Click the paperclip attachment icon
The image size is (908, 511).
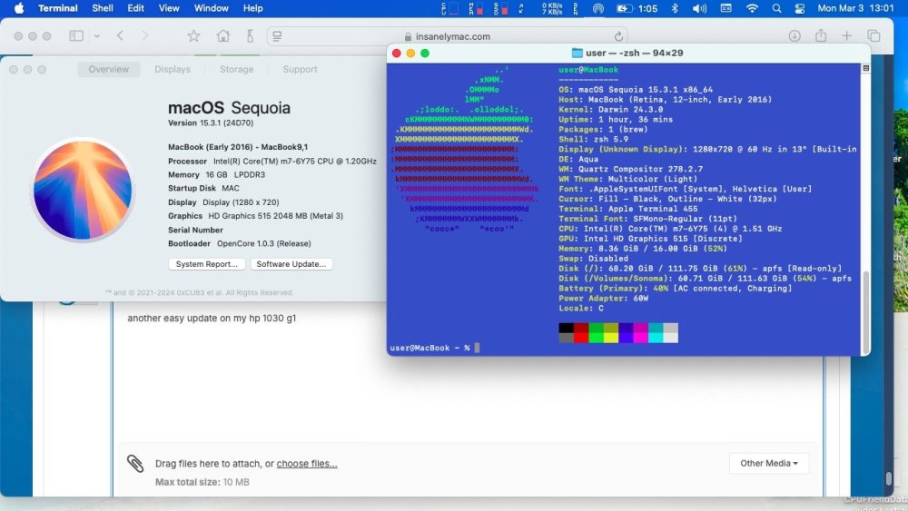135,463
